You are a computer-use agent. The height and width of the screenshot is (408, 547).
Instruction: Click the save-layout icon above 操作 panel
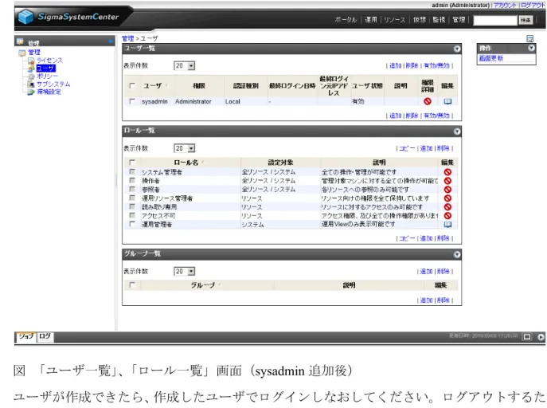tap(530, 38)
